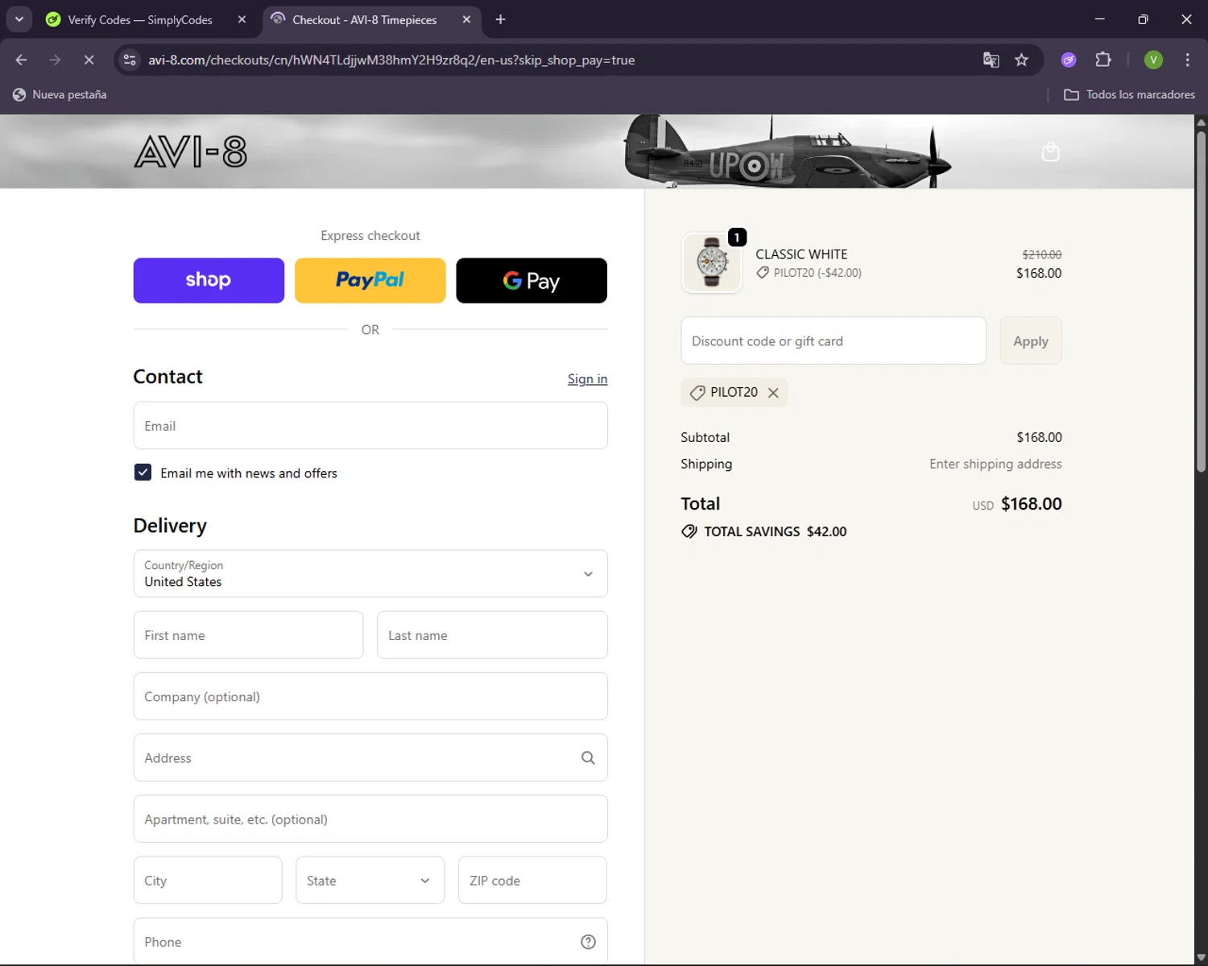Click the address search magnifier icon
1208x966 pixels.
tap(588, 758)
